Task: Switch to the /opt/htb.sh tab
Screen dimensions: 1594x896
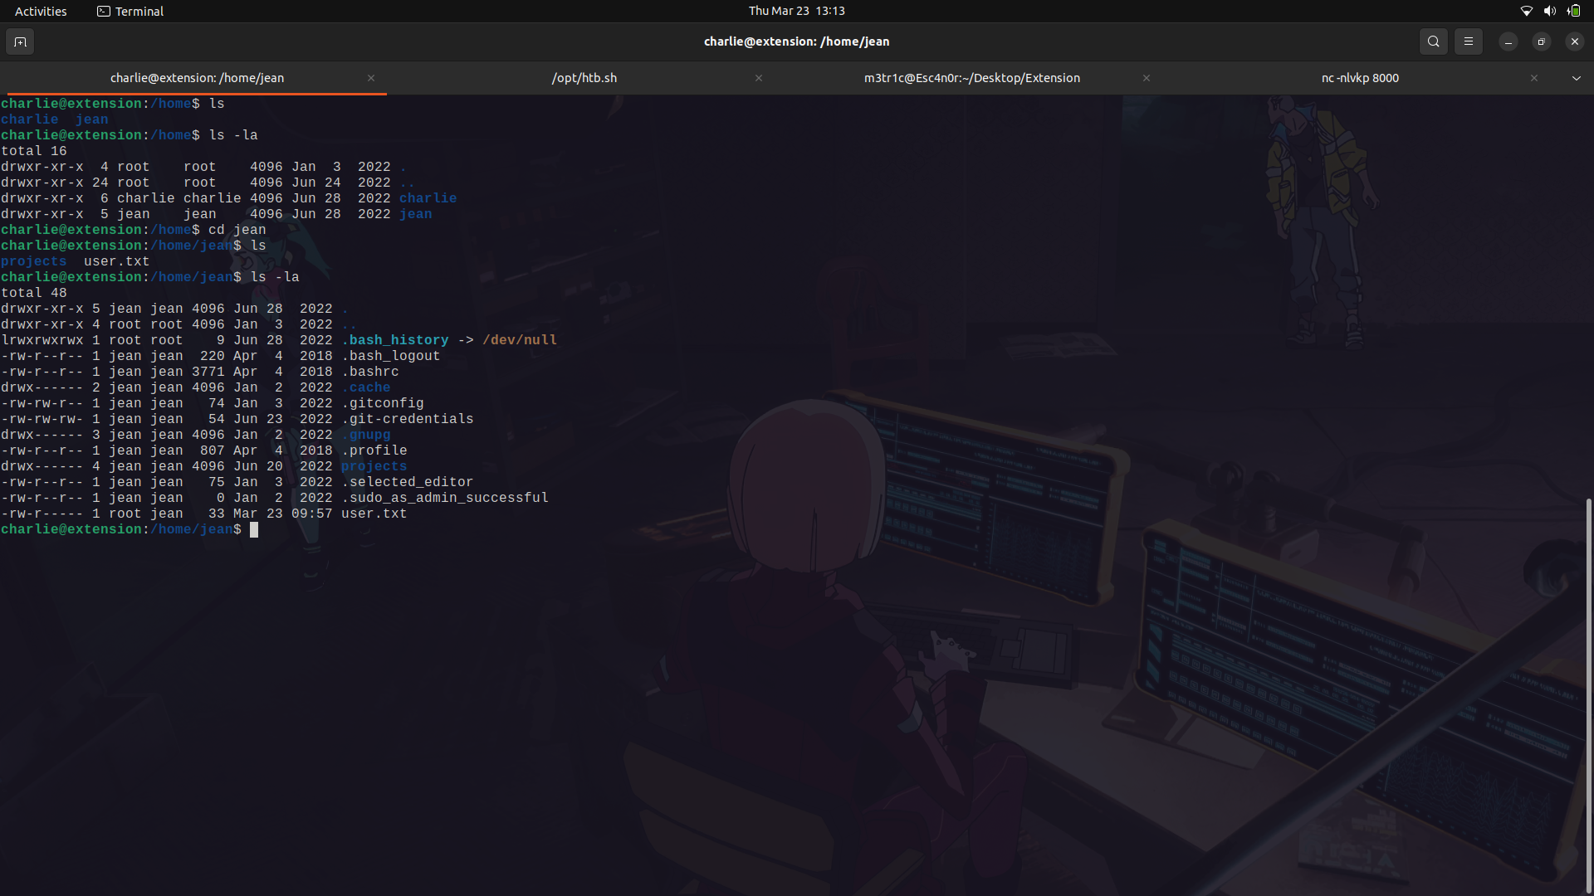Action: [584, 77]
